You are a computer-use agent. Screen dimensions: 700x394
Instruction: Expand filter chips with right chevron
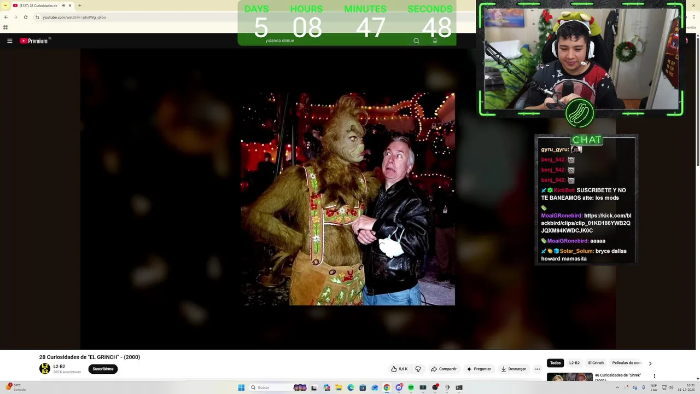coord(650,363)
